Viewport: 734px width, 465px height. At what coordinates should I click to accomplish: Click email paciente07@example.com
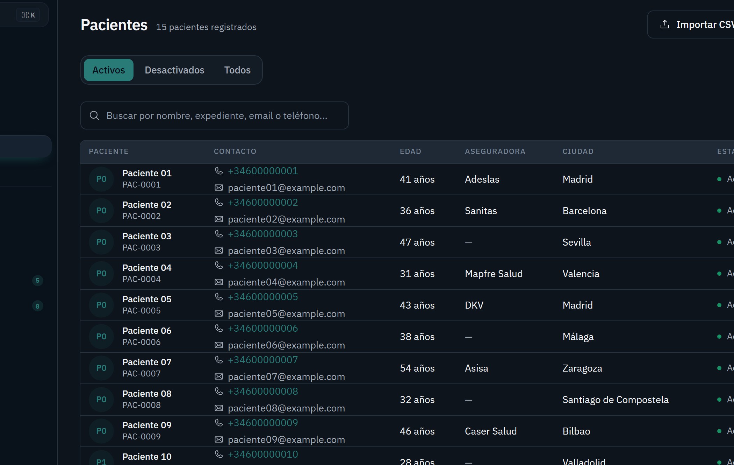pos(286,377)
